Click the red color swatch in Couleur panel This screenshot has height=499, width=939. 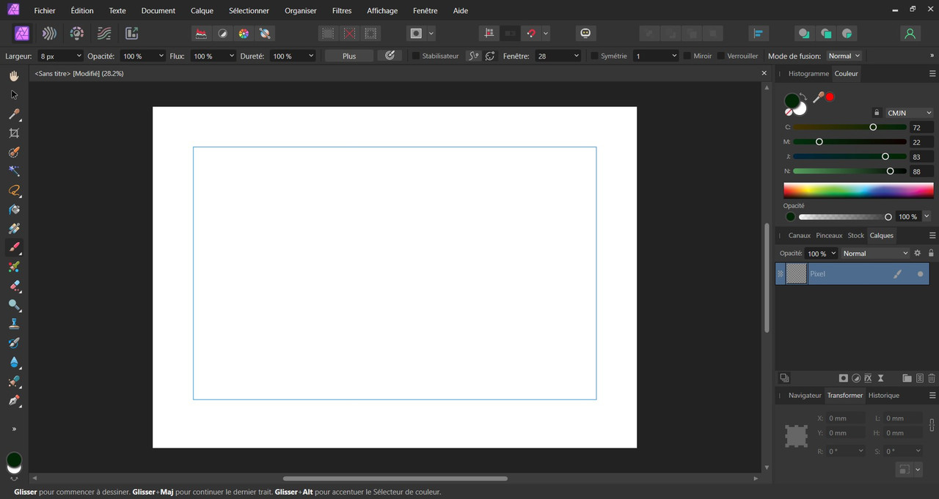pos(830,97)
